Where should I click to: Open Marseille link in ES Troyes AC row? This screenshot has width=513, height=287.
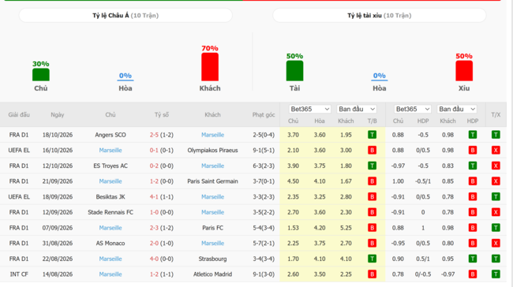click(212, 166)
